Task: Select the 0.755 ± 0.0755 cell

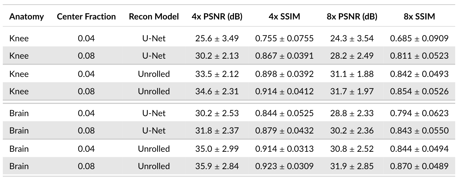Action: (284, 38)
